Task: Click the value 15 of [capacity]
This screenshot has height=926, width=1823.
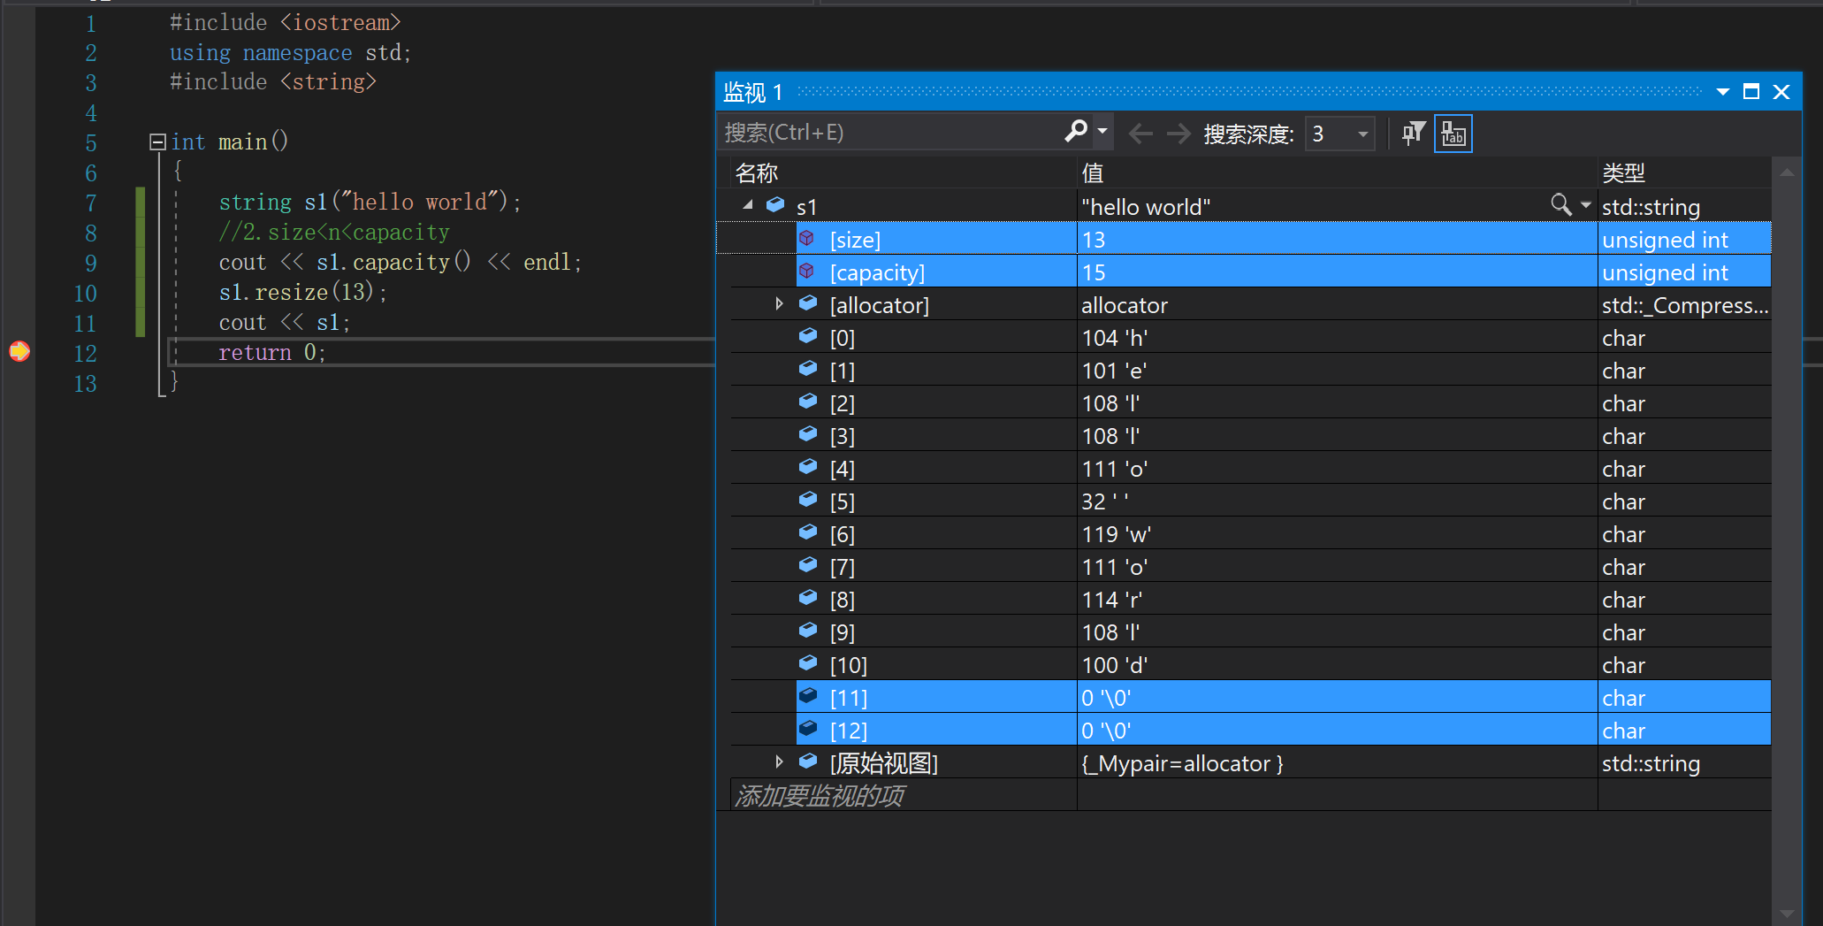Action: 1094,272
